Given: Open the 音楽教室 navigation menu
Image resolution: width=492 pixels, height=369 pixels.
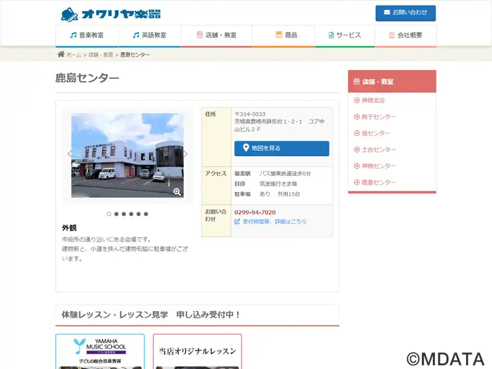Looking at the screenshot, I should tap(87, 36).
